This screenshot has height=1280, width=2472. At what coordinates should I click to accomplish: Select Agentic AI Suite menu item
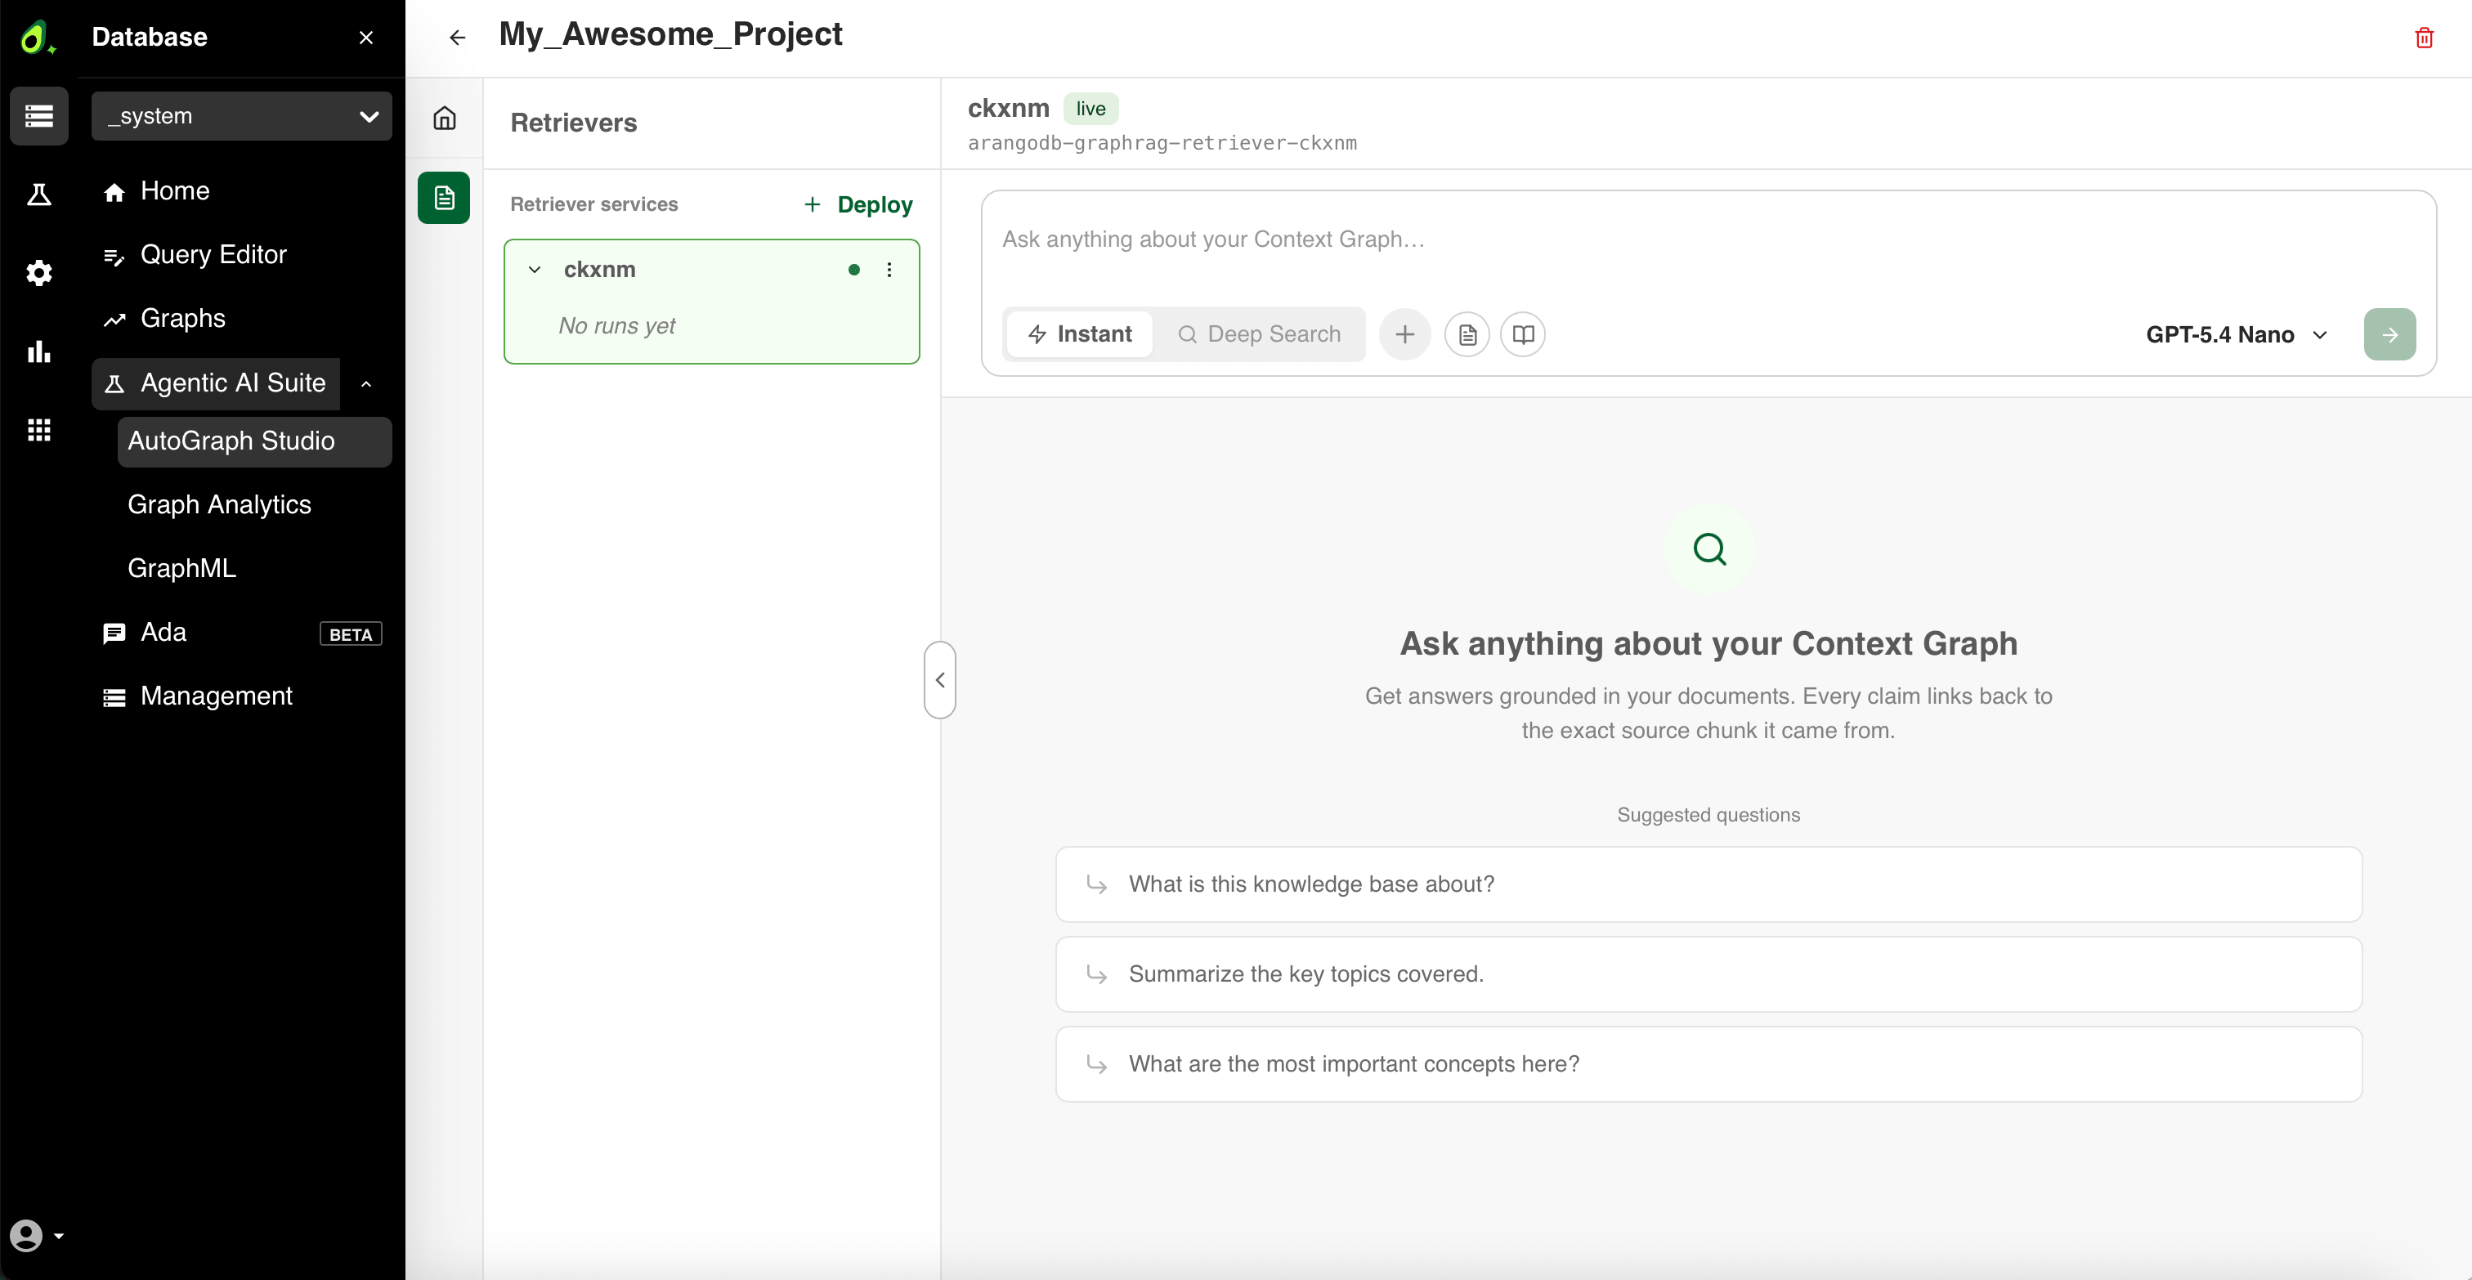click(216, 384)
